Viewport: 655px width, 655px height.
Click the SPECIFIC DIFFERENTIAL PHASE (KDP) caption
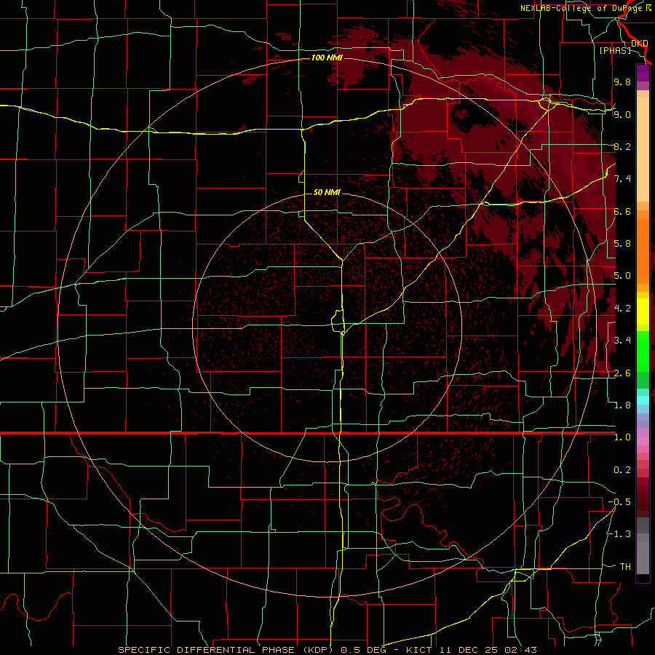point(227,650)
